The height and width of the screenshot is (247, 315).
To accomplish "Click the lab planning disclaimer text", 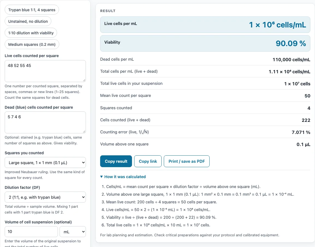I will coord(190,235).
